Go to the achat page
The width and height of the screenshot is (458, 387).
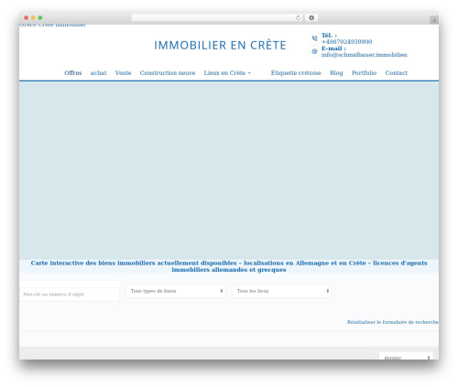(98, 73)
